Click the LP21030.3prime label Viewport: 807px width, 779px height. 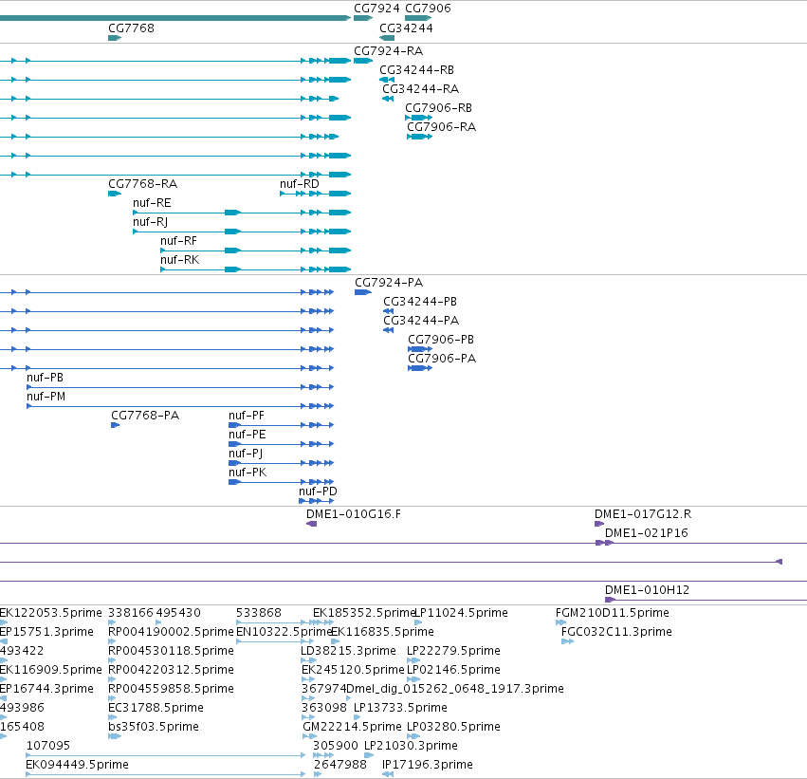tap(411, 746)
